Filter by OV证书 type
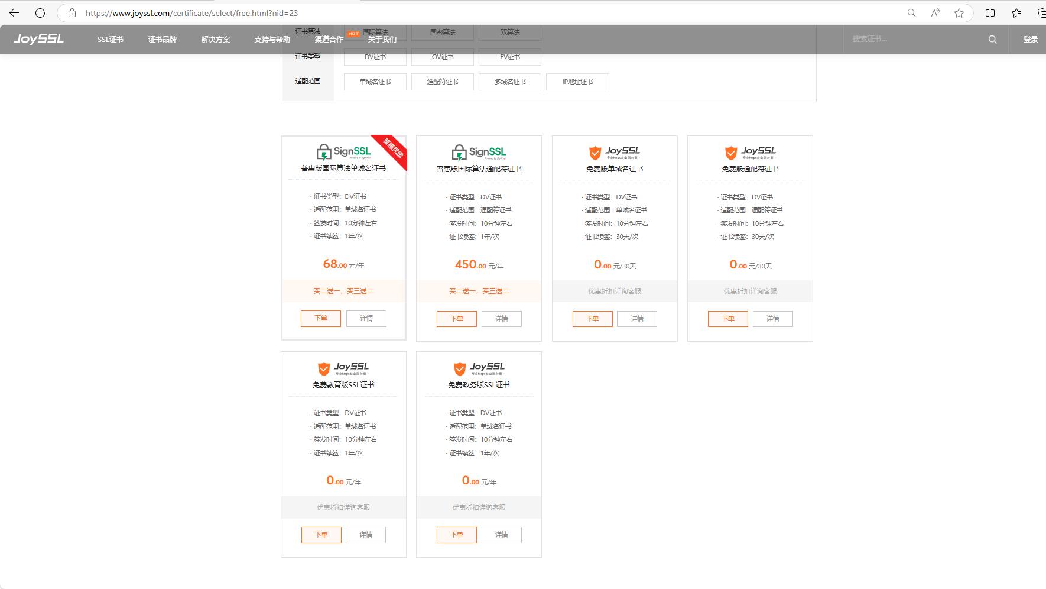1046x589 pixels. pyautogui.click(x=443, y=57)
